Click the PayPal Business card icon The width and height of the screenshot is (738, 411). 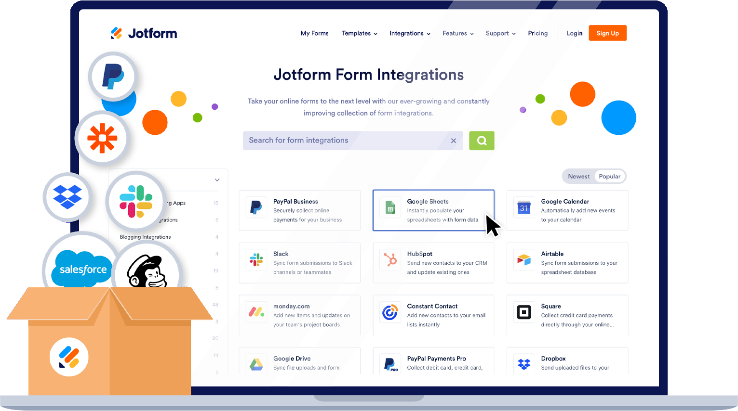[256, 207]
